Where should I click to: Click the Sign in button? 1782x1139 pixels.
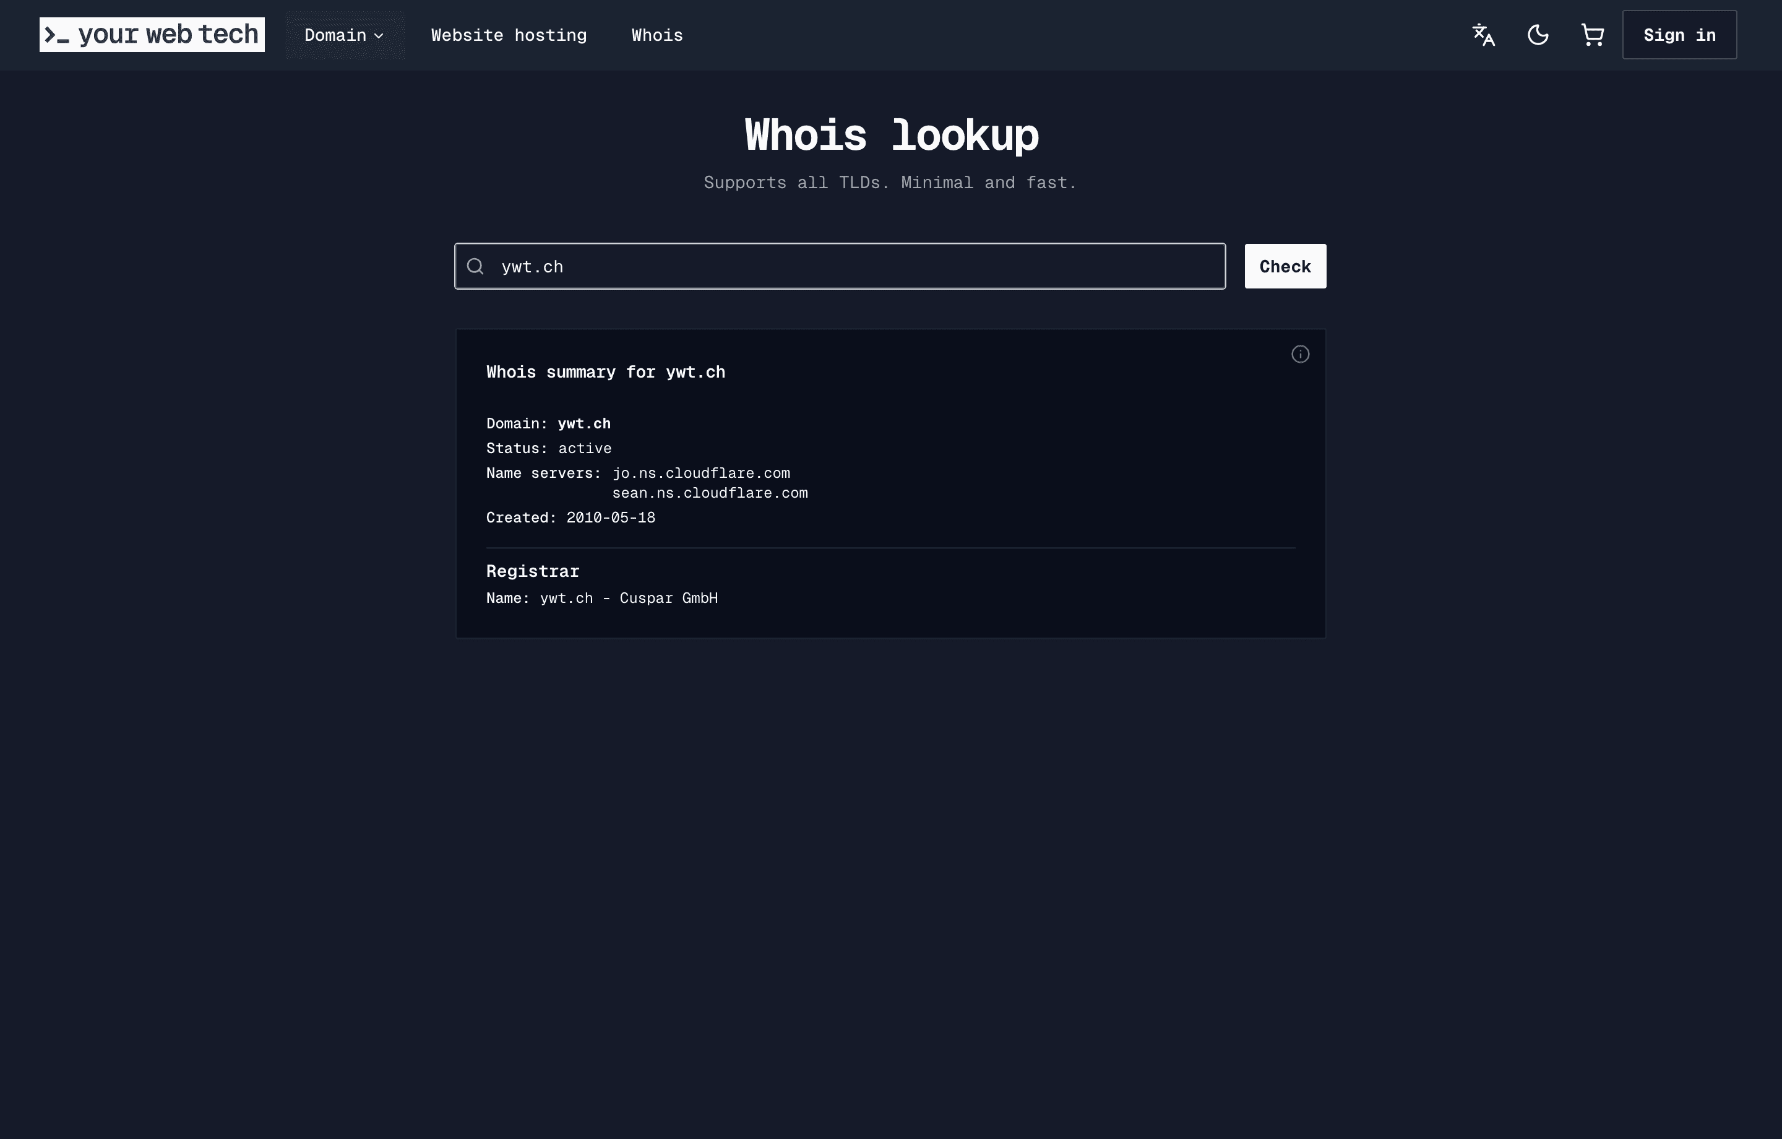[1679, 35]
